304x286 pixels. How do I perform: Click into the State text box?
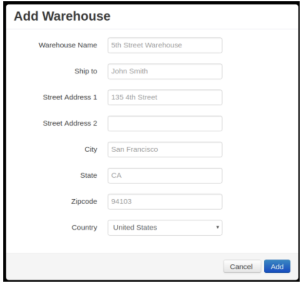point(165,175)
